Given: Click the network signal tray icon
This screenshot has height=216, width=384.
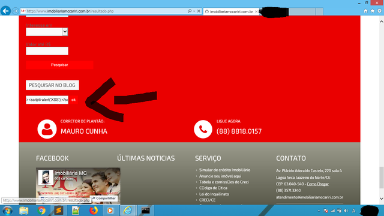Looking at the screenshot, I should pos(332,211).
